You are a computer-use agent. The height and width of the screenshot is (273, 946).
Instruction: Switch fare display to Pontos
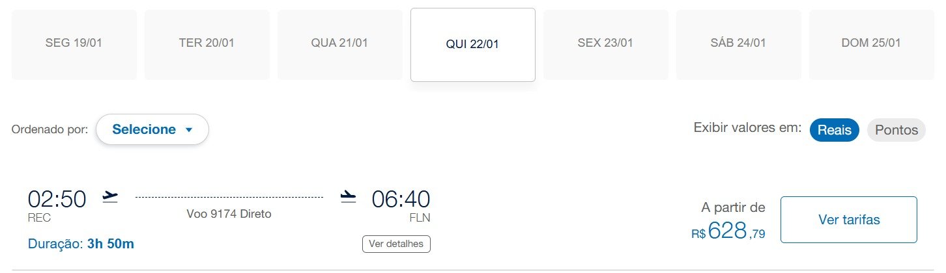(x=896, y=130)
